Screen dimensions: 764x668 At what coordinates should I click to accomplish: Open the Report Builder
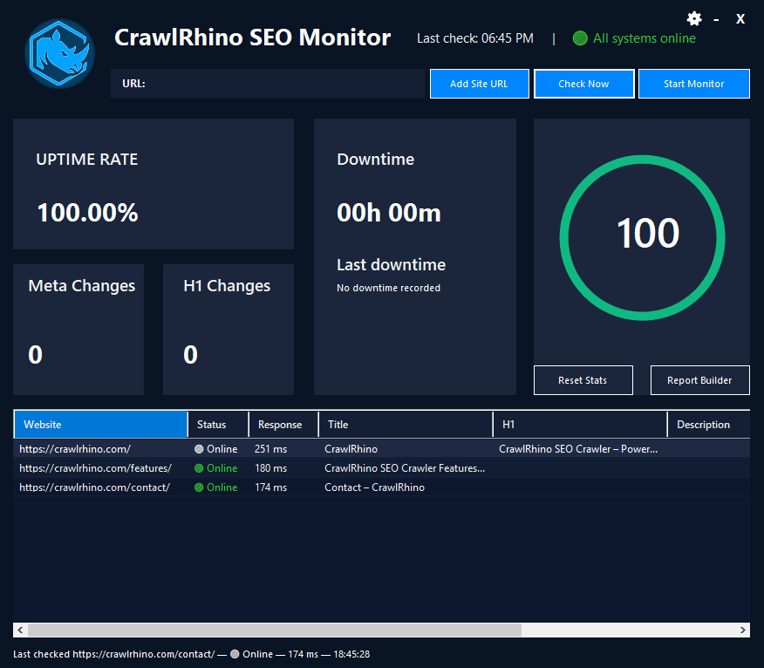click(x=699, y=380)
